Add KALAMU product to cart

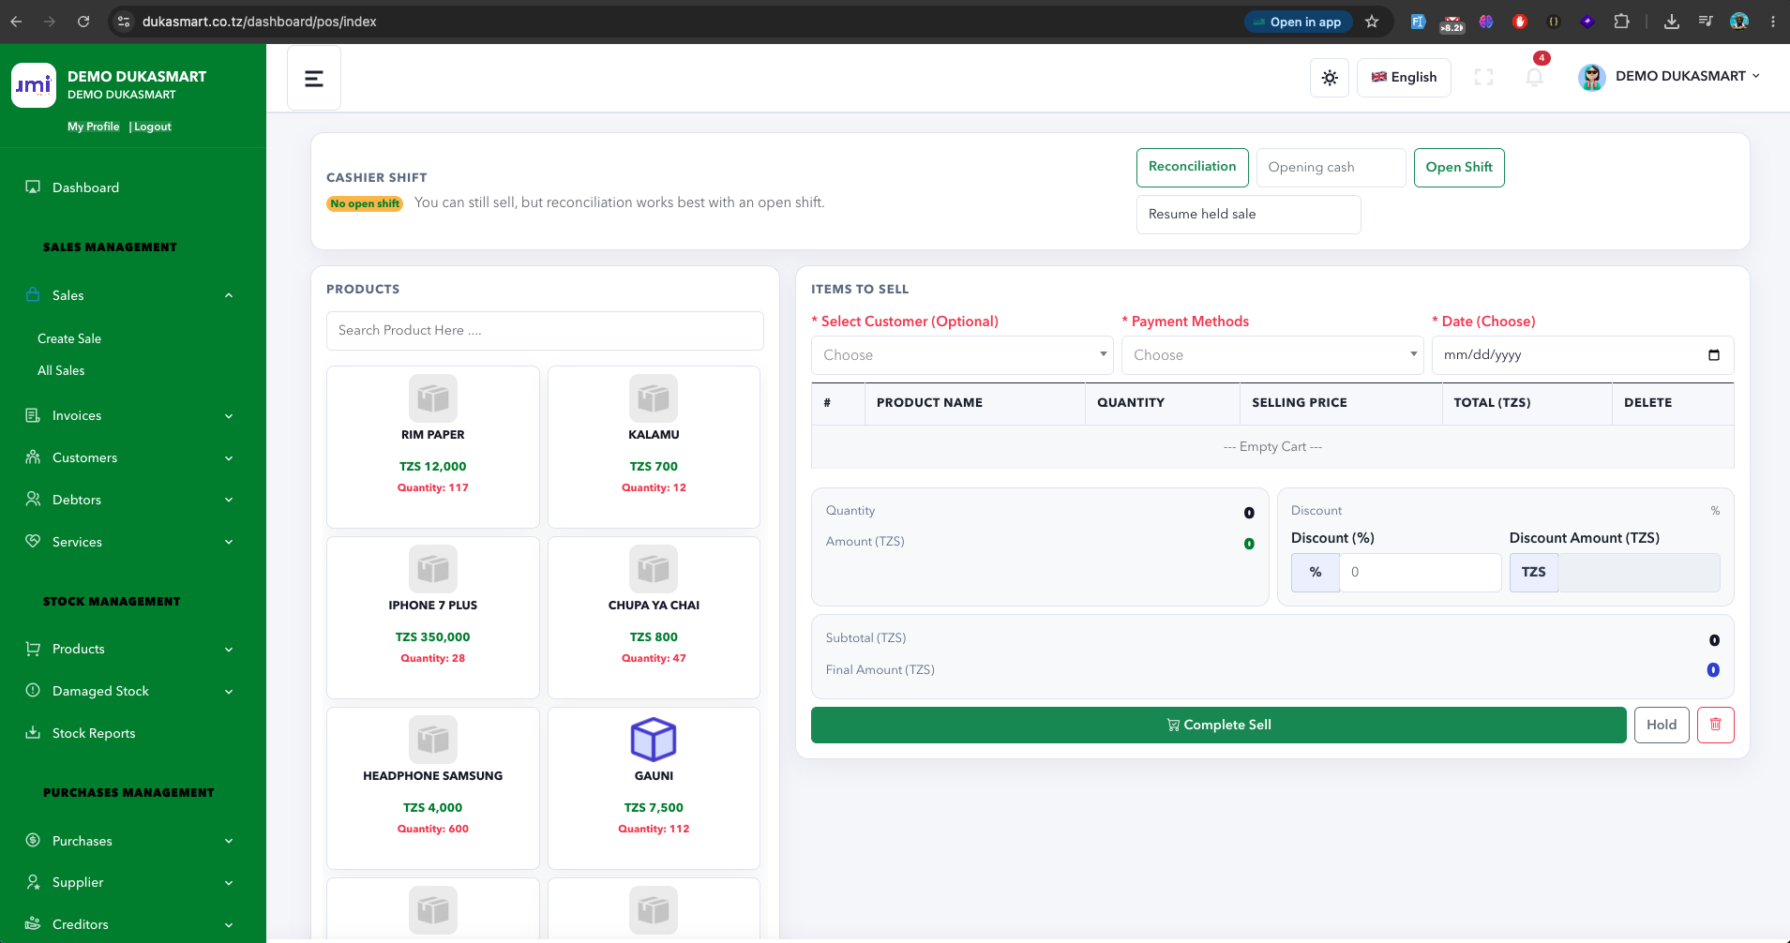tap(654, 446)
